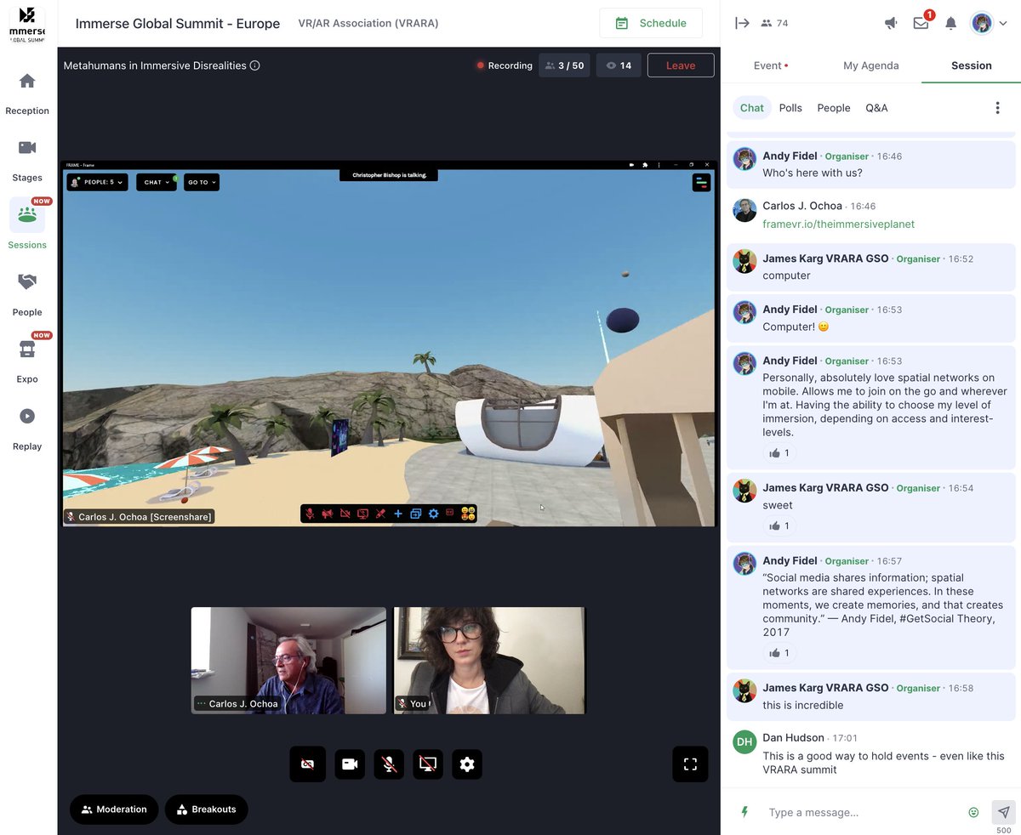The image size is (1021, 835).
Task: Expand the PEOPLE: 5 dropdown in Frame
Action: tap(97, 182)
